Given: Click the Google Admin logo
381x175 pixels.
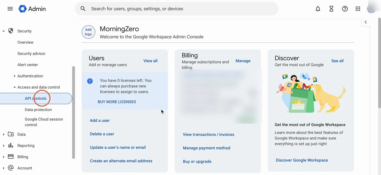Looking at the screenshot, I should point(32,9).
